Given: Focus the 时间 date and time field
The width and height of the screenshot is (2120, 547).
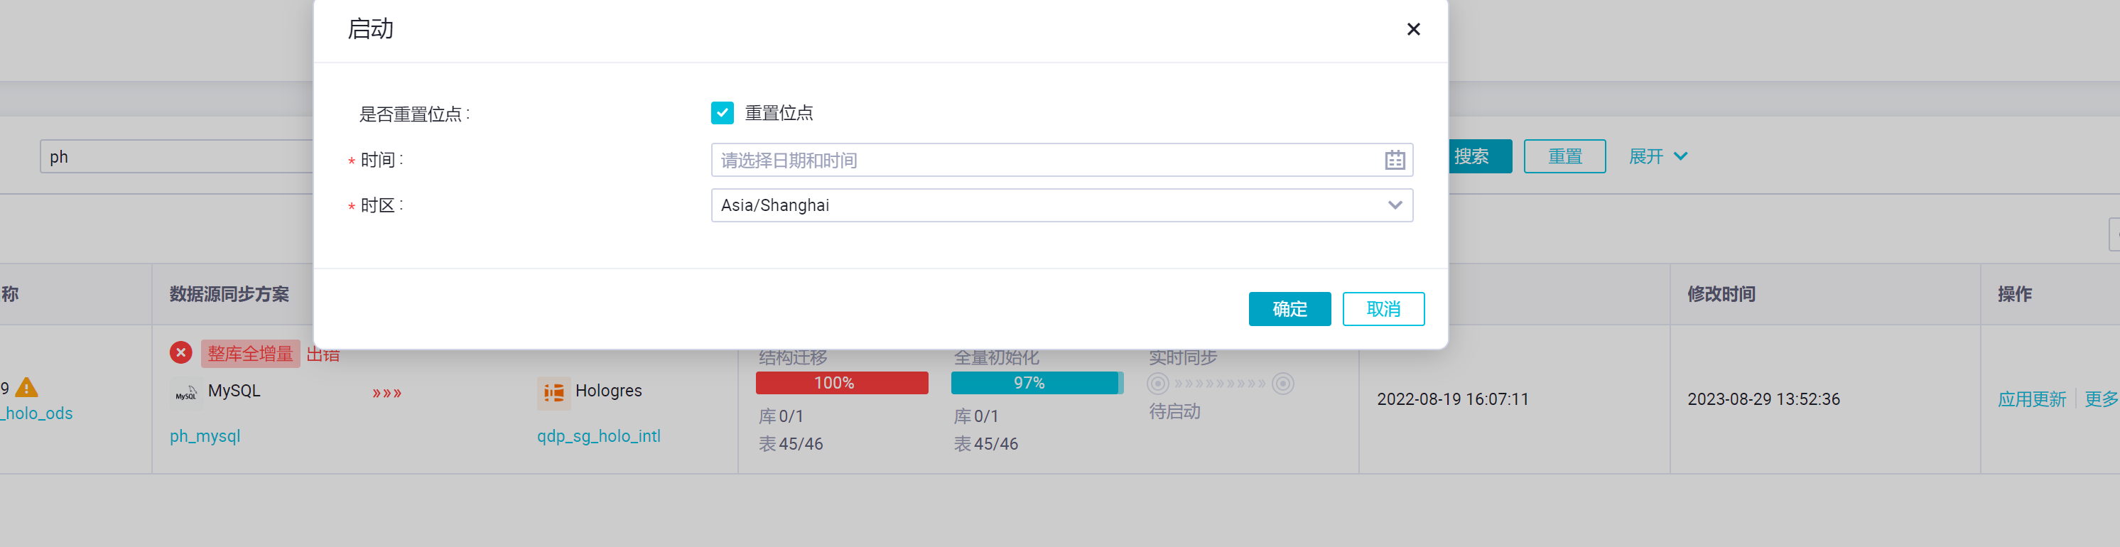Looking at the screenshot, I should click(x=1045, y=161).
